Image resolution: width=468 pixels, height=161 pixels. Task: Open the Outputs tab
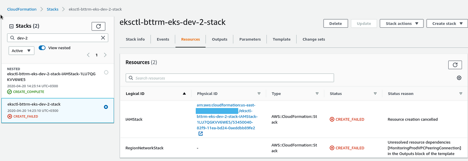coord(220,39)
